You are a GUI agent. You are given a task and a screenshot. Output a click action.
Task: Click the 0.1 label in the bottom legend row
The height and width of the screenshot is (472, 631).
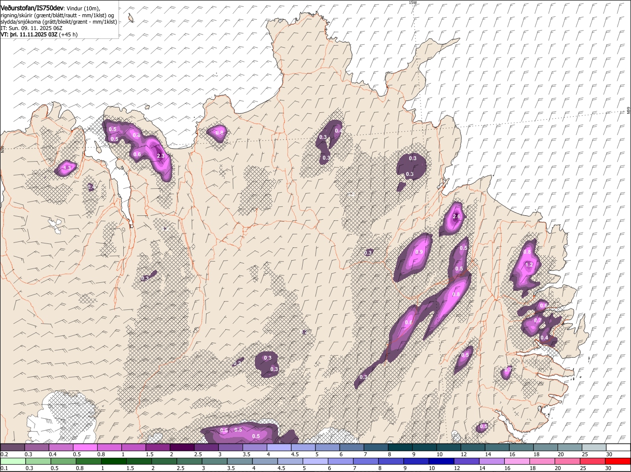(4, 469)
